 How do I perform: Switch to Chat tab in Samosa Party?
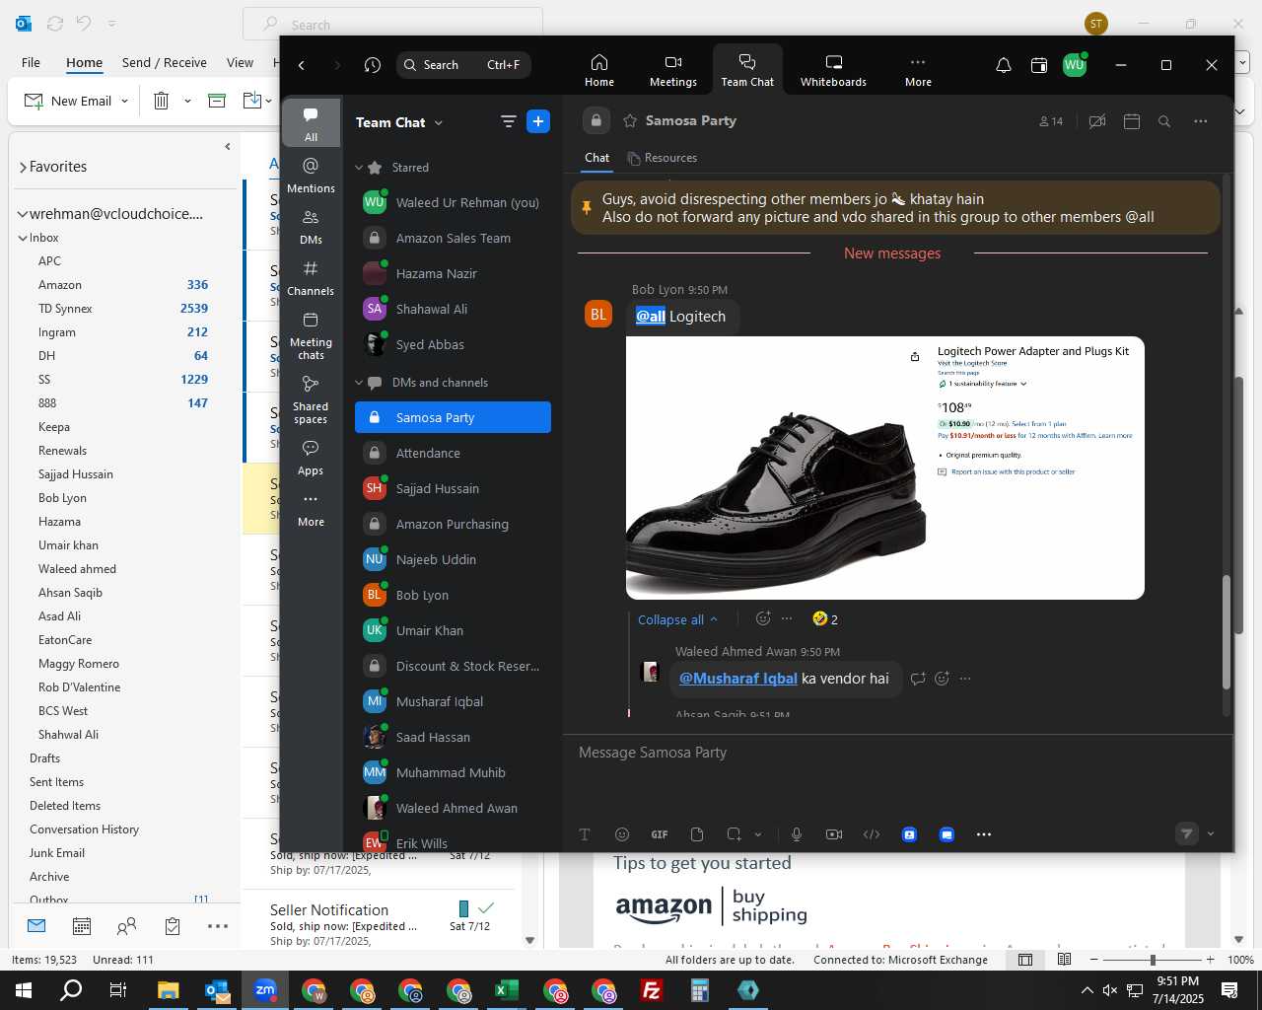[x=596, y=158]
